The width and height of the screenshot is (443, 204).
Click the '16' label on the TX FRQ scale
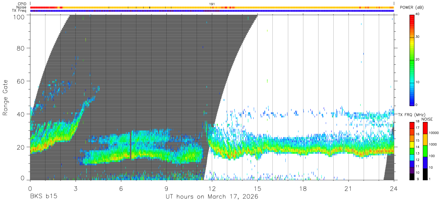(418, 134)
